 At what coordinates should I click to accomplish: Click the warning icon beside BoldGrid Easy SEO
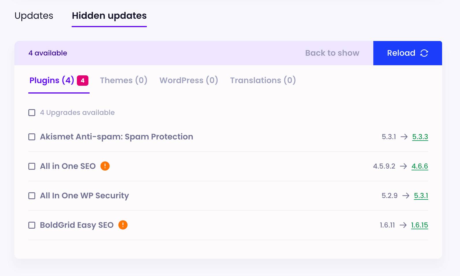click(123, 225)
